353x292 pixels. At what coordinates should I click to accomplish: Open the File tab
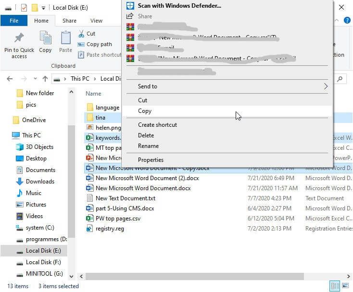(14, 21)
